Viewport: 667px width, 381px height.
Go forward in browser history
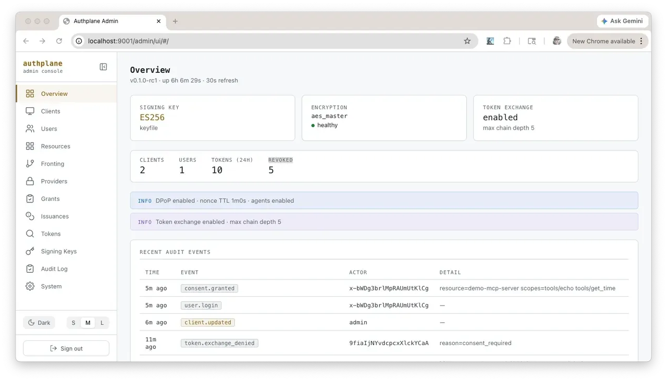[43, 41]
